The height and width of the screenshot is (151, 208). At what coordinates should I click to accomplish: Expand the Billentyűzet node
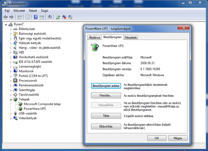[x=11, y=29]
